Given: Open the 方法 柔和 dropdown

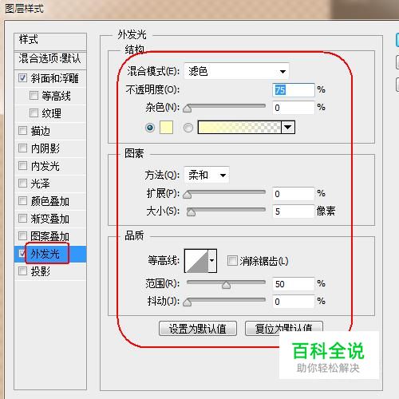Looking at the screenshot, I should click(207, 175).
